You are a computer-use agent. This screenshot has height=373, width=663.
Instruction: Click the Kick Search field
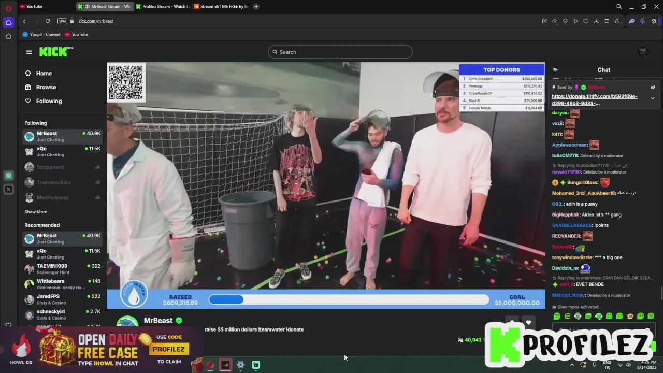[x=340, y=52]
